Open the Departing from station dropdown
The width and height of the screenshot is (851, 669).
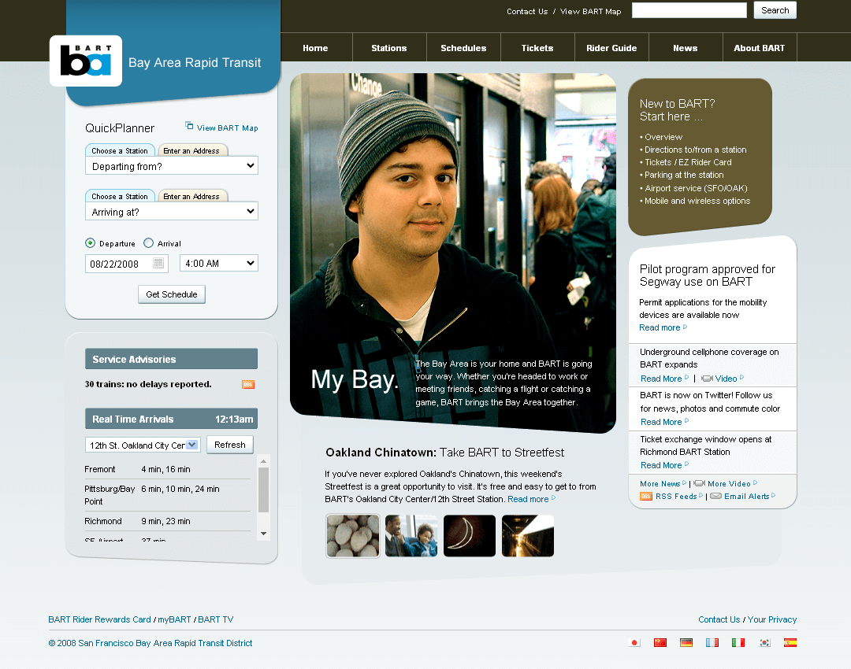pos(172,166)
